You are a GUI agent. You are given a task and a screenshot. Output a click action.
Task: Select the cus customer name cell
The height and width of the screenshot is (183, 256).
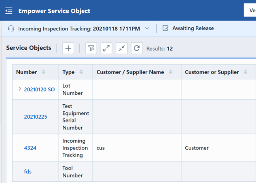[x=100, y=148]
